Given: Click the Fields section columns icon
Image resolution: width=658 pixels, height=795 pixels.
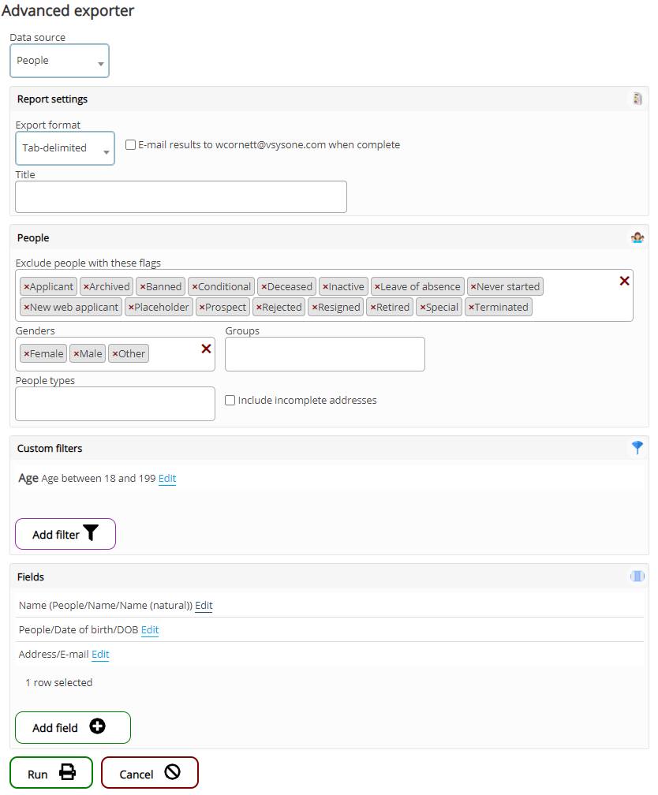Looking at the screenshot, I should pyautogui.click(x=637, y=577).
